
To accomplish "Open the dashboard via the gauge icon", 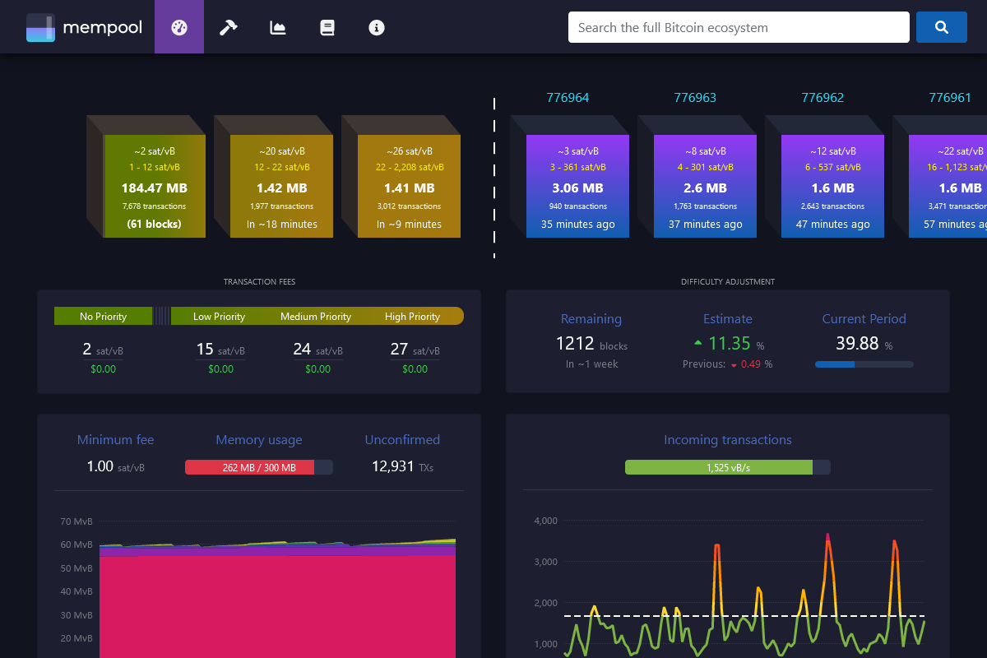I will 179,26.
